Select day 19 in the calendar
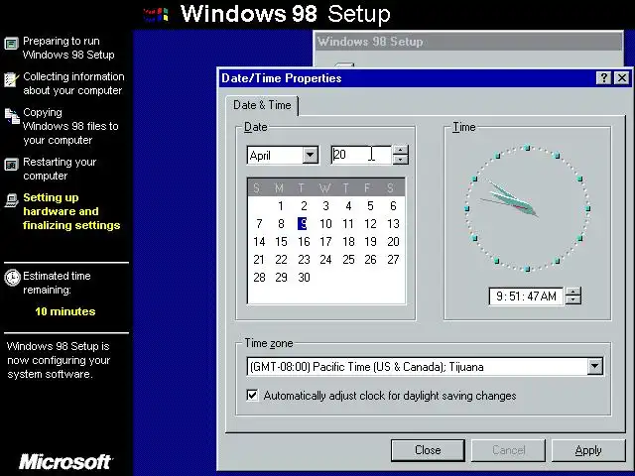635x476 pixels. pyautogui.click(x=370, y=242)
